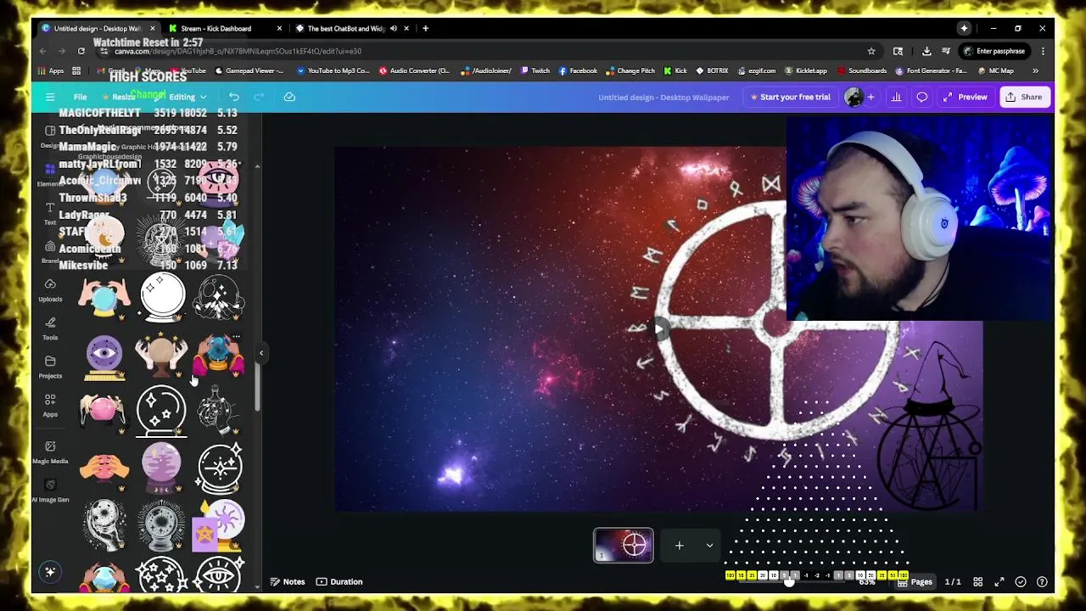
Task: Adjust the zoom slider handle
Action: (789, 581)
